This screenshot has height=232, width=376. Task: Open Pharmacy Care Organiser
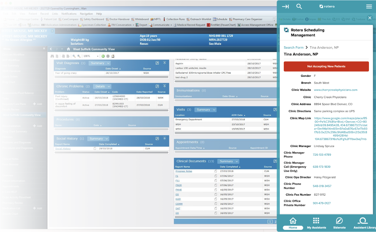coord(246,19)
